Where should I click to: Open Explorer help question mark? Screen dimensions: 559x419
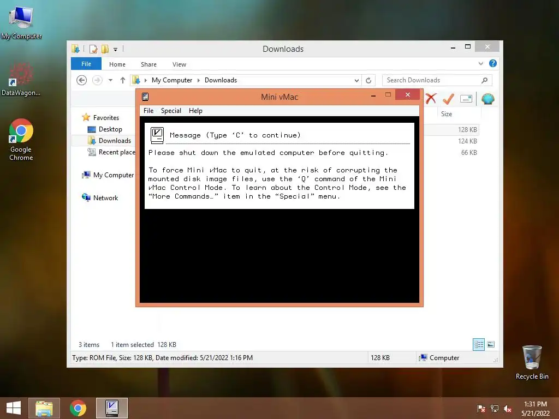[x=493, y=63]
